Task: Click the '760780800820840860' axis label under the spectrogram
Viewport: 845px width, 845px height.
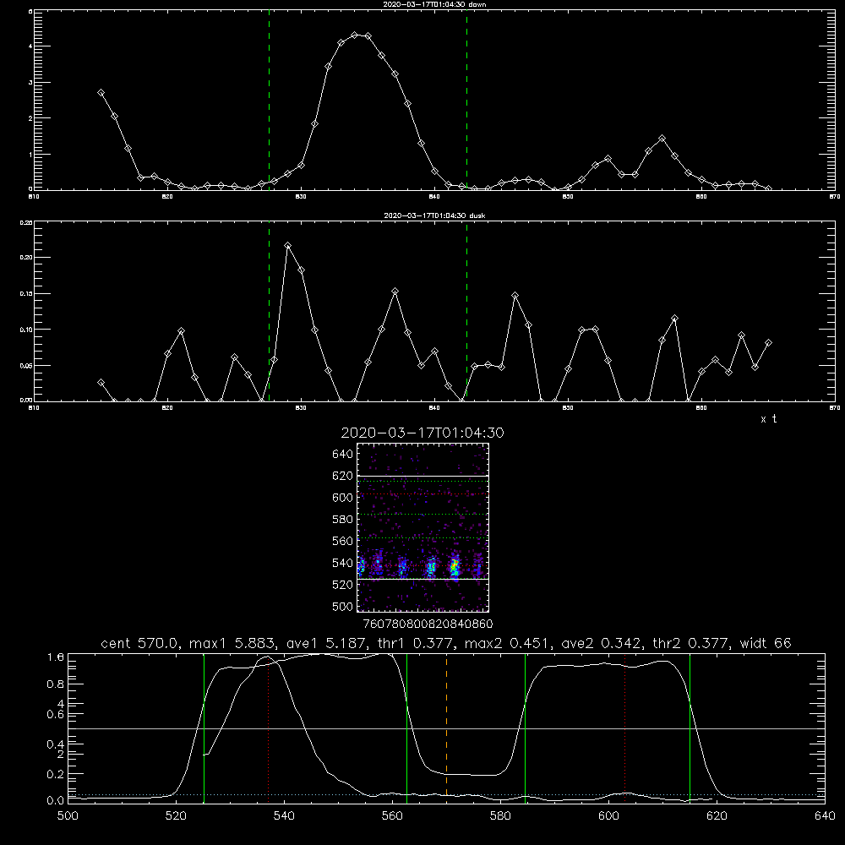Action: coord(428,624)
